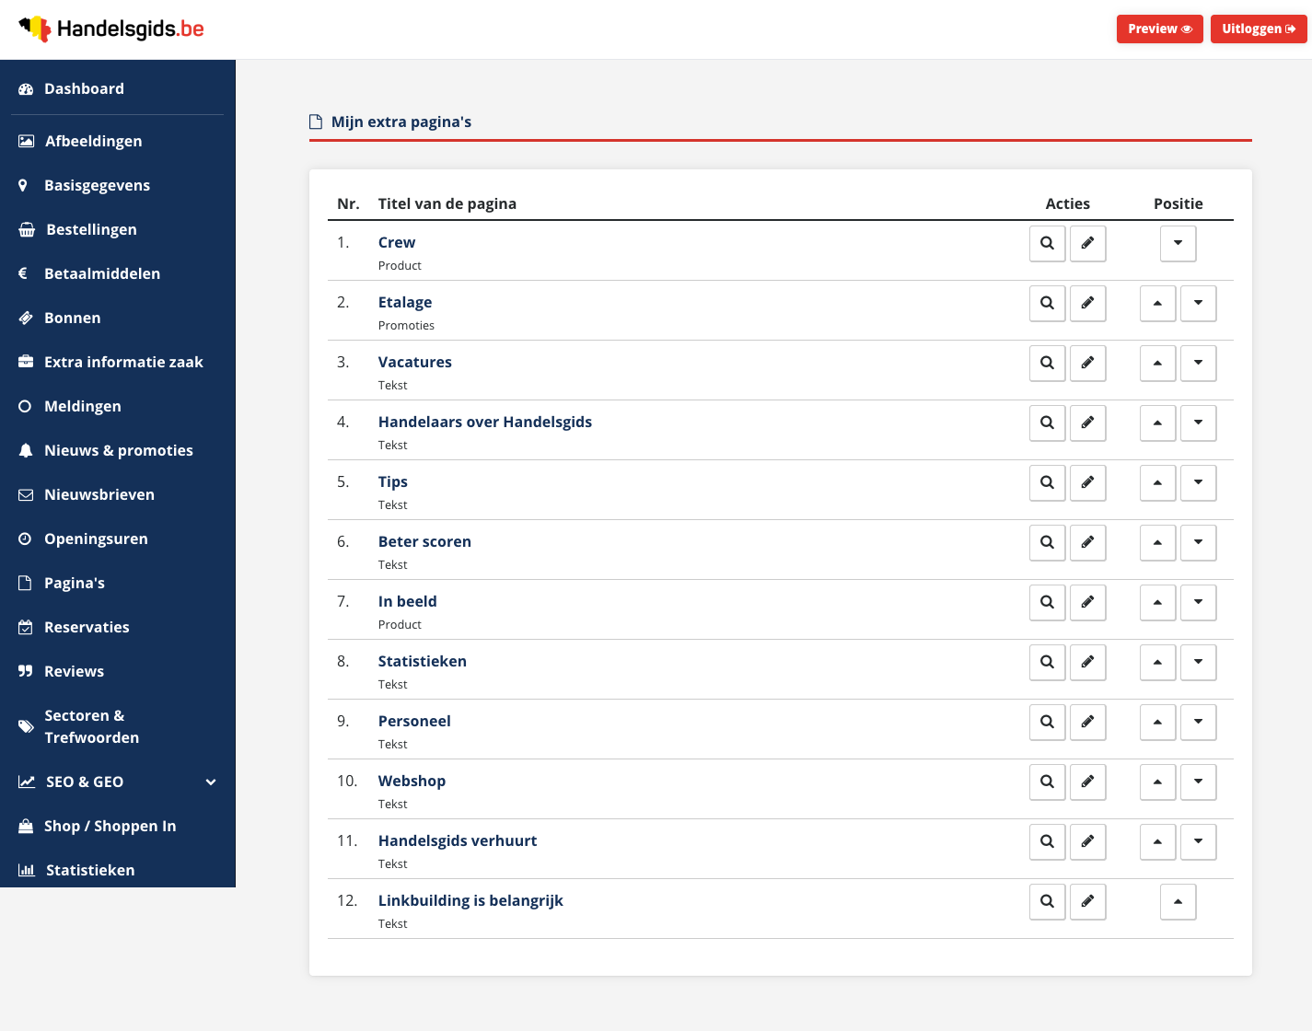View Handelsgids verhuurt with magnifier icon
This screenshot has height=1031, width=1312.
click(1047, 841)
